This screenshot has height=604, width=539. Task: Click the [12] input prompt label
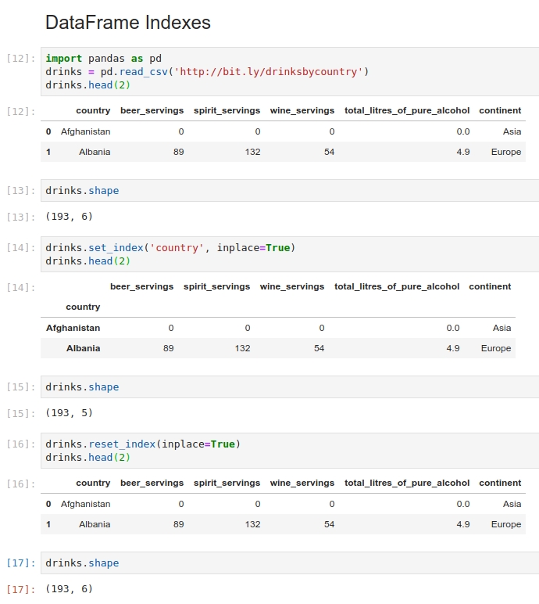click(21, 59)
